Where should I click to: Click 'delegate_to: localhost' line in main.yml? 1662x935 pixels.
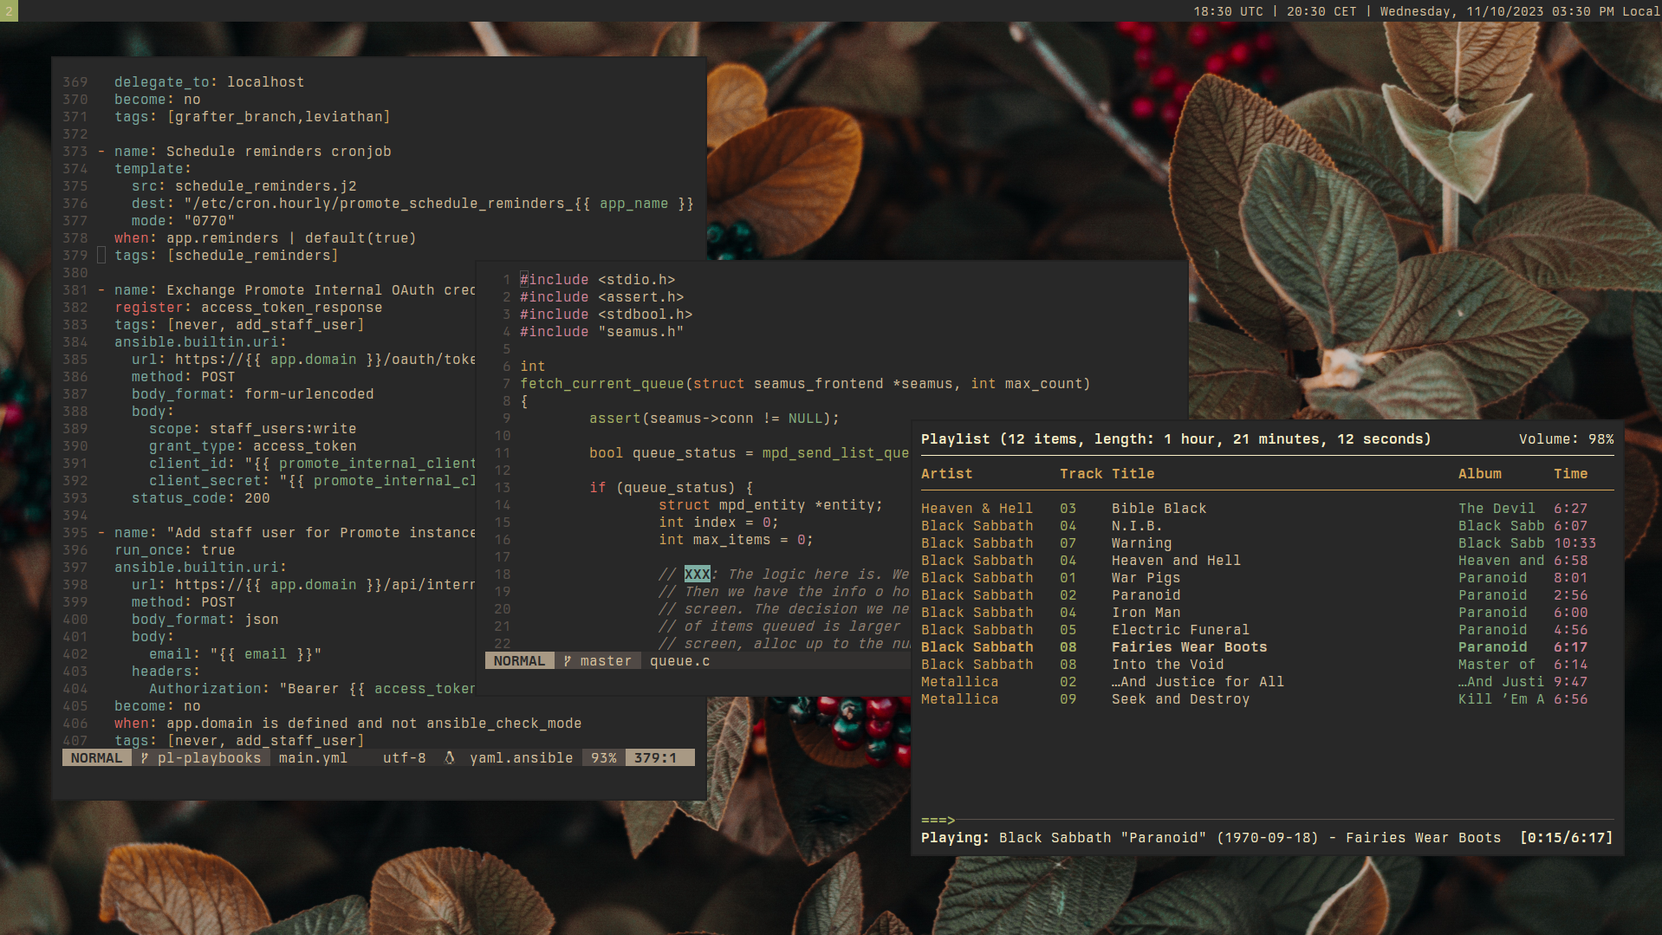point(209,82)
